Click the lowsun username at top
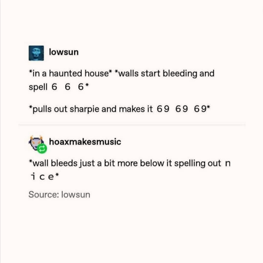 pyautogui.click(x=64, y=52)
